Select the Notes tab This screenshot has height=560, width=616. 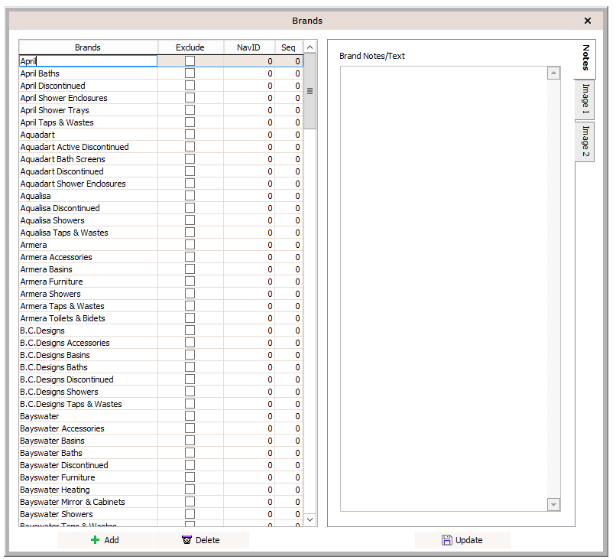tap(585, 58)
